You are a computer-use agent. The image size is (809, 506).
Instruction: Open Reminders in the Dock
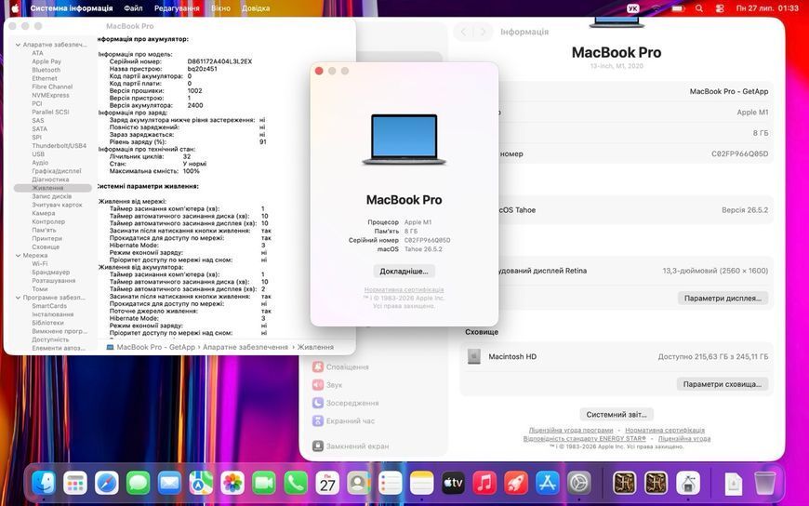click(x=390, y=484)
